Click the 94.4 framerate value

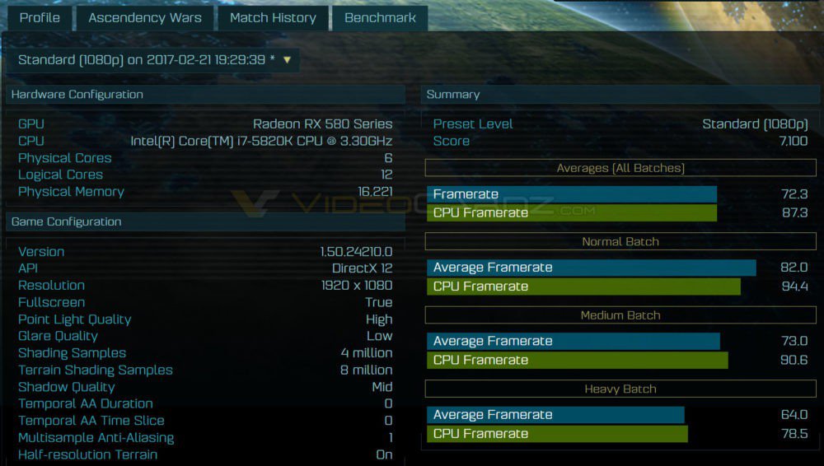point(794,287)
